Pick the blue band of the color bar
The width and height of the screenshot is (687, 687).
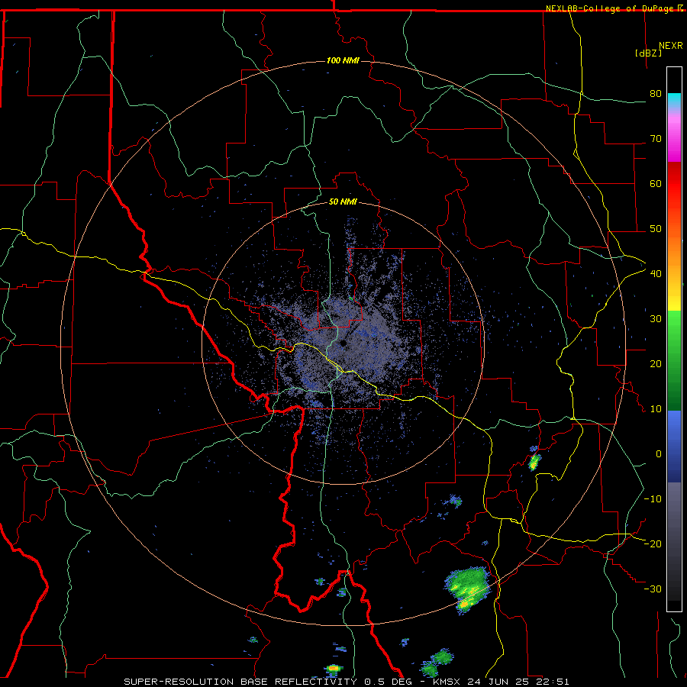point(674,446)
